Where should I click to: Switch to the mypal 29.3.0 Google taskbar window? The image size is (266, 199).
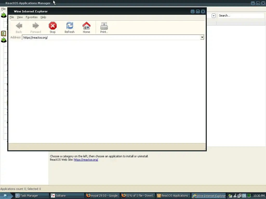point(102,196)
